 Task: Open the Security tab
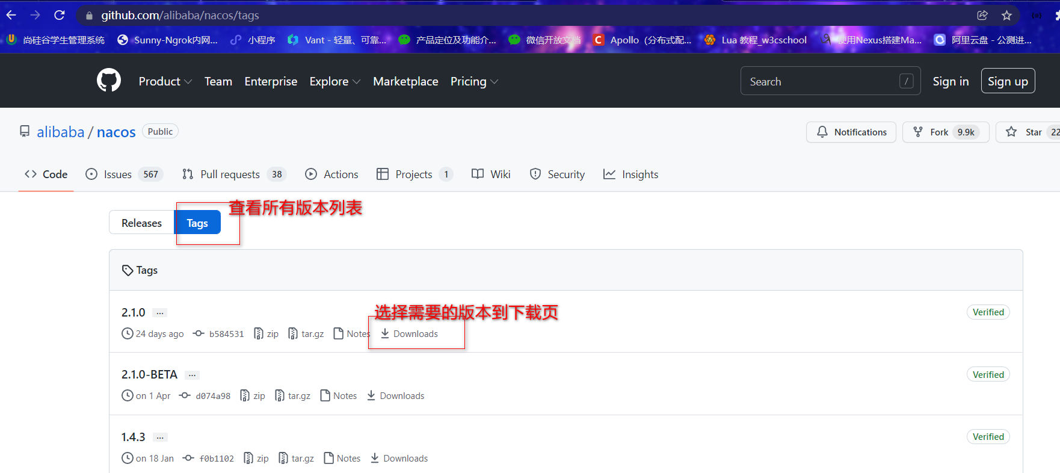tap(557, 174)
